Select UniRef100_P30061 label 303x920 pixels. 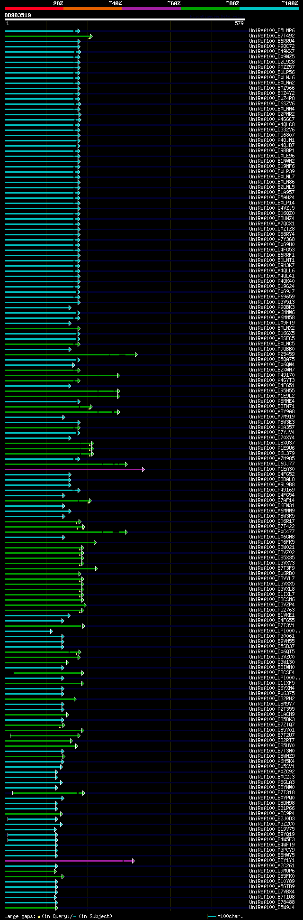point(272,636)
